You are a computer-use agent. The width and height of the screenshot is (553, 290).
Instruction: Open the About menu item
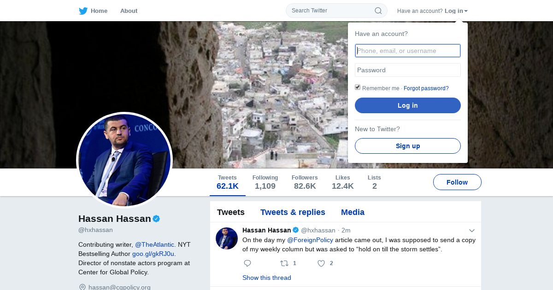pyautogui.click(x=129, y=11)
